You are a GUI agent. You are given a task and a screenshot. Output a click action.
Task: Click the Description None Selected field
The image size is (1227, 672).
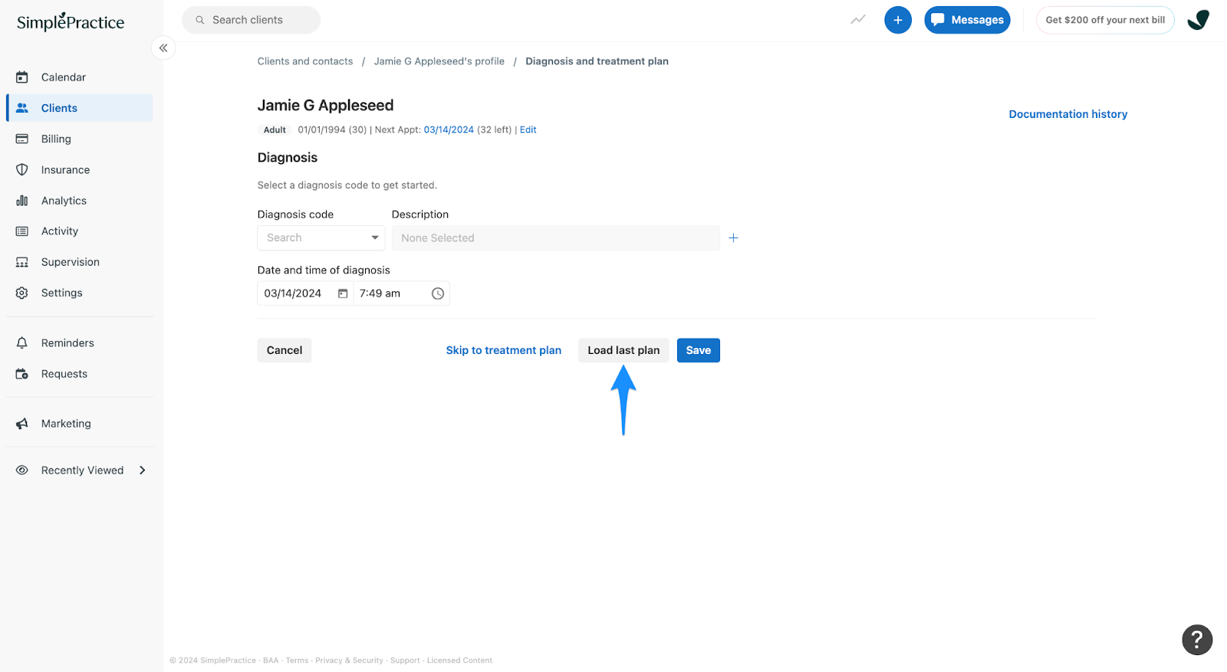point(556,238)
